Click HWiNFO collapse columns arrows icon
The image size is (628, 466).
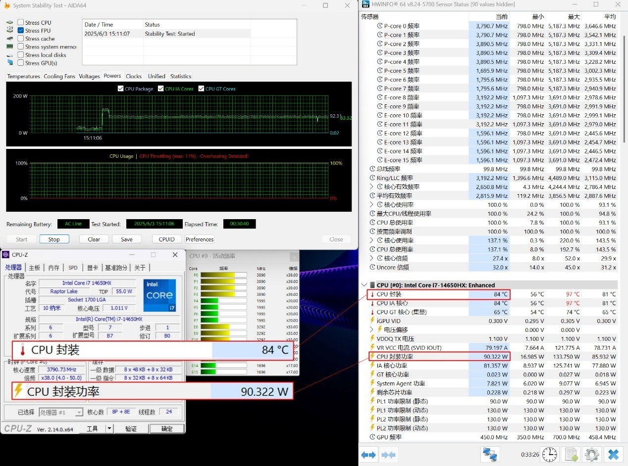coord(389,455)
